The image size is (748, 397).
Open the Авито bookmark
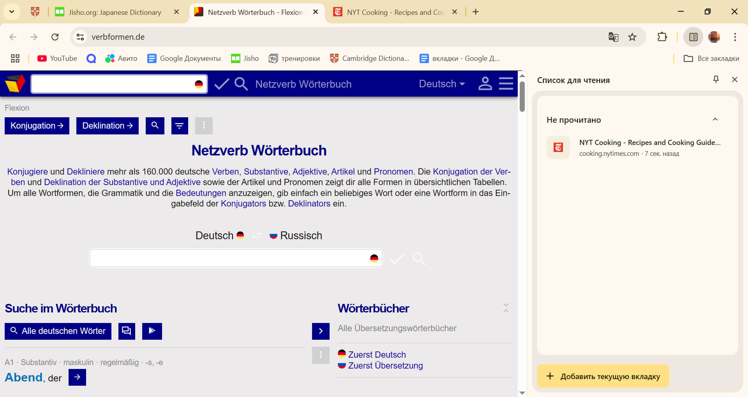(x=121, y=58)
